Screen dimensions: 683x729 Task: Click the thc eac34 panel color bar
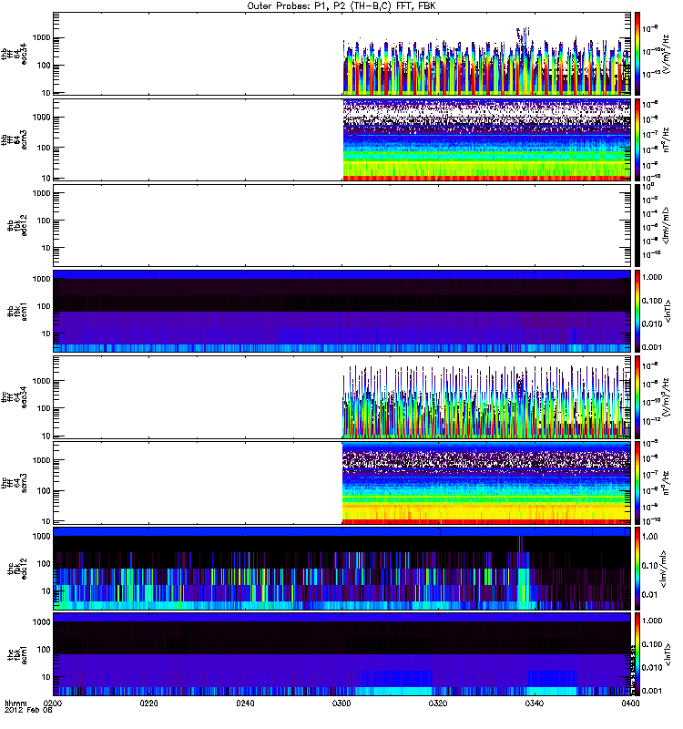[x=637, y=397]
